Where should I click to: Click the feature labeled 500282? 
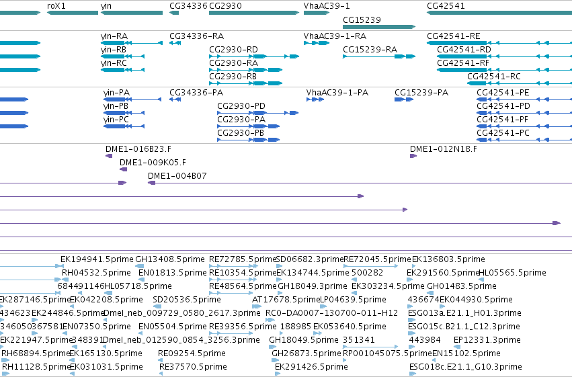click(354, 280)
